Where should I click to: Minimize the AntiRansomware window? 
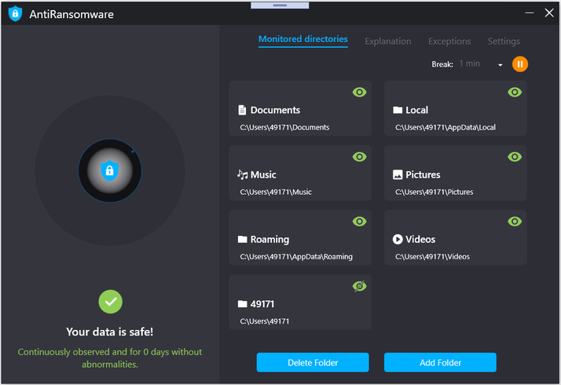pos(530,13)
